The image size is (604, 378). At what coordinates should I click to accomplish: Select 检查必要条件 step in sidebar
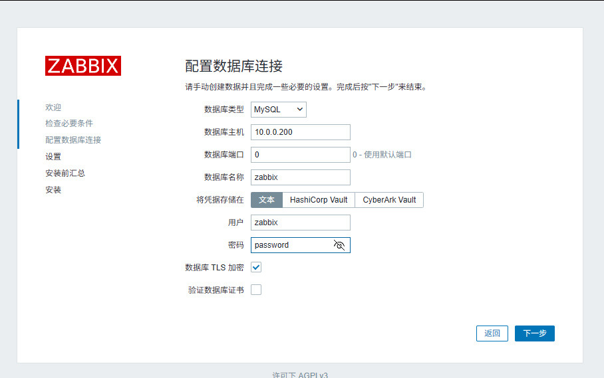(x=69, y=124)
